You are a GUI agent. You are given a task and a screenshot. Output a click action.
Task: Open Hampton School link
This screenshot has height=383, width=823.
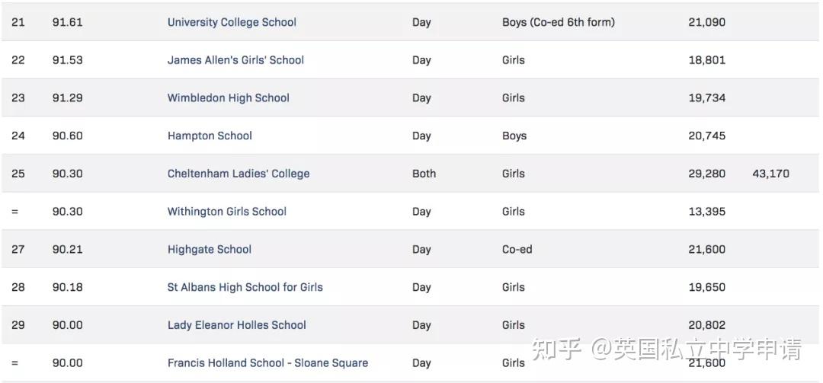[x=210, y=136]
